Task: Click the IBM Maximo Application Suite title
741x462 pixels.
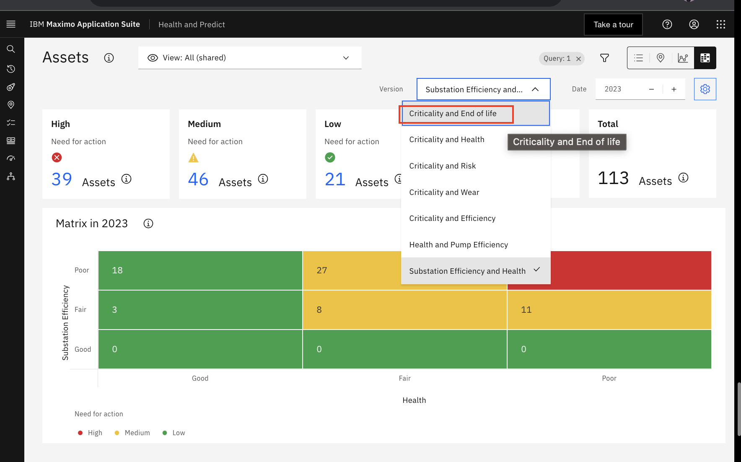Action: (85, 24)
